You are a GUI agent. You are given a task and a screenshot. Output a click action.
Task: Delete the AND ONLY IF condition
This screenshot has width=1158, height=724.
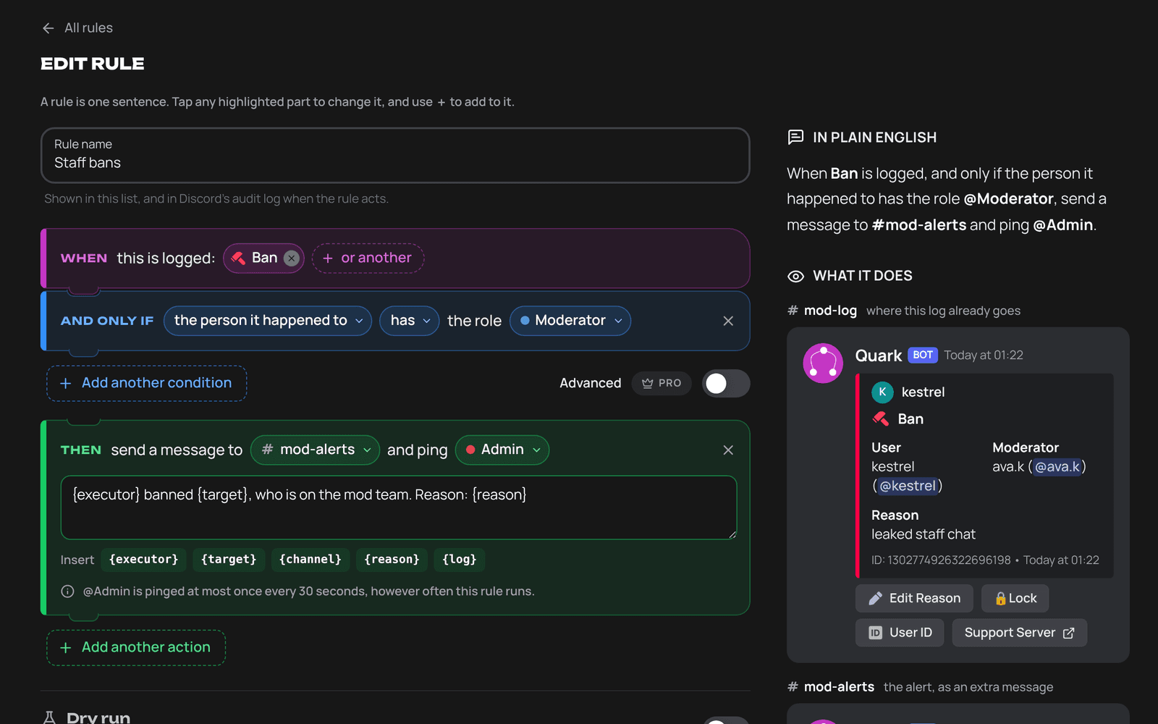[x=728, y=321]
